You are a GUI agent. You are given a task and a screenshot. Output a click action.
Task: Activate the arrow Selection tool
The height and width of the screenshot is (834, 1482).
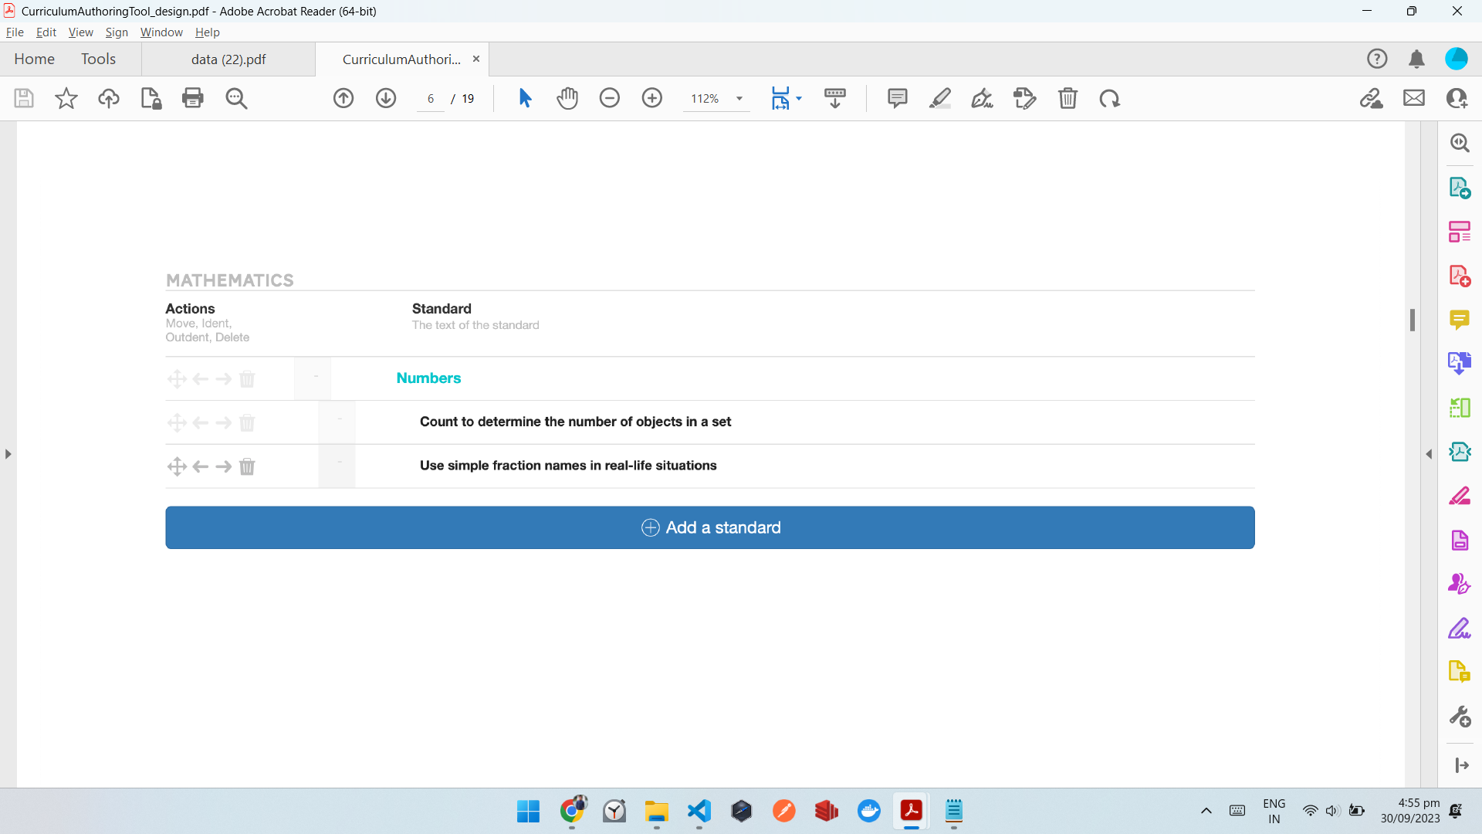525,98
